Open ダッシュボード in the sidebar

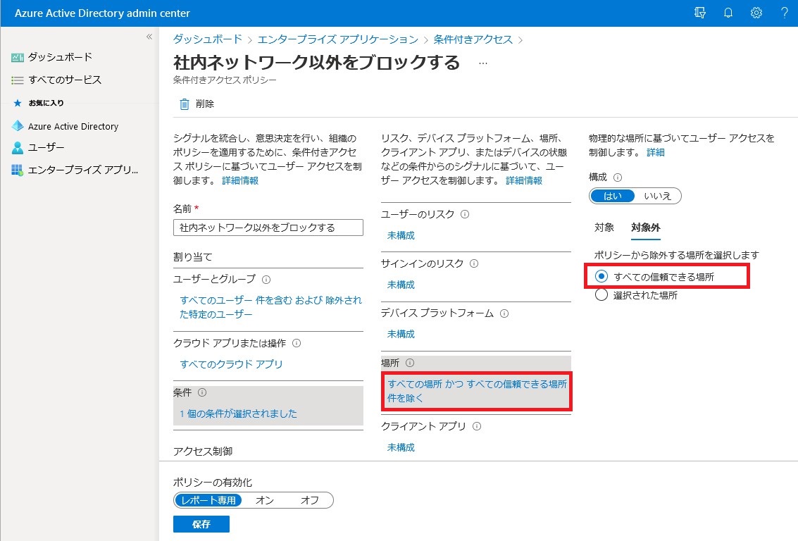(60, 57)
